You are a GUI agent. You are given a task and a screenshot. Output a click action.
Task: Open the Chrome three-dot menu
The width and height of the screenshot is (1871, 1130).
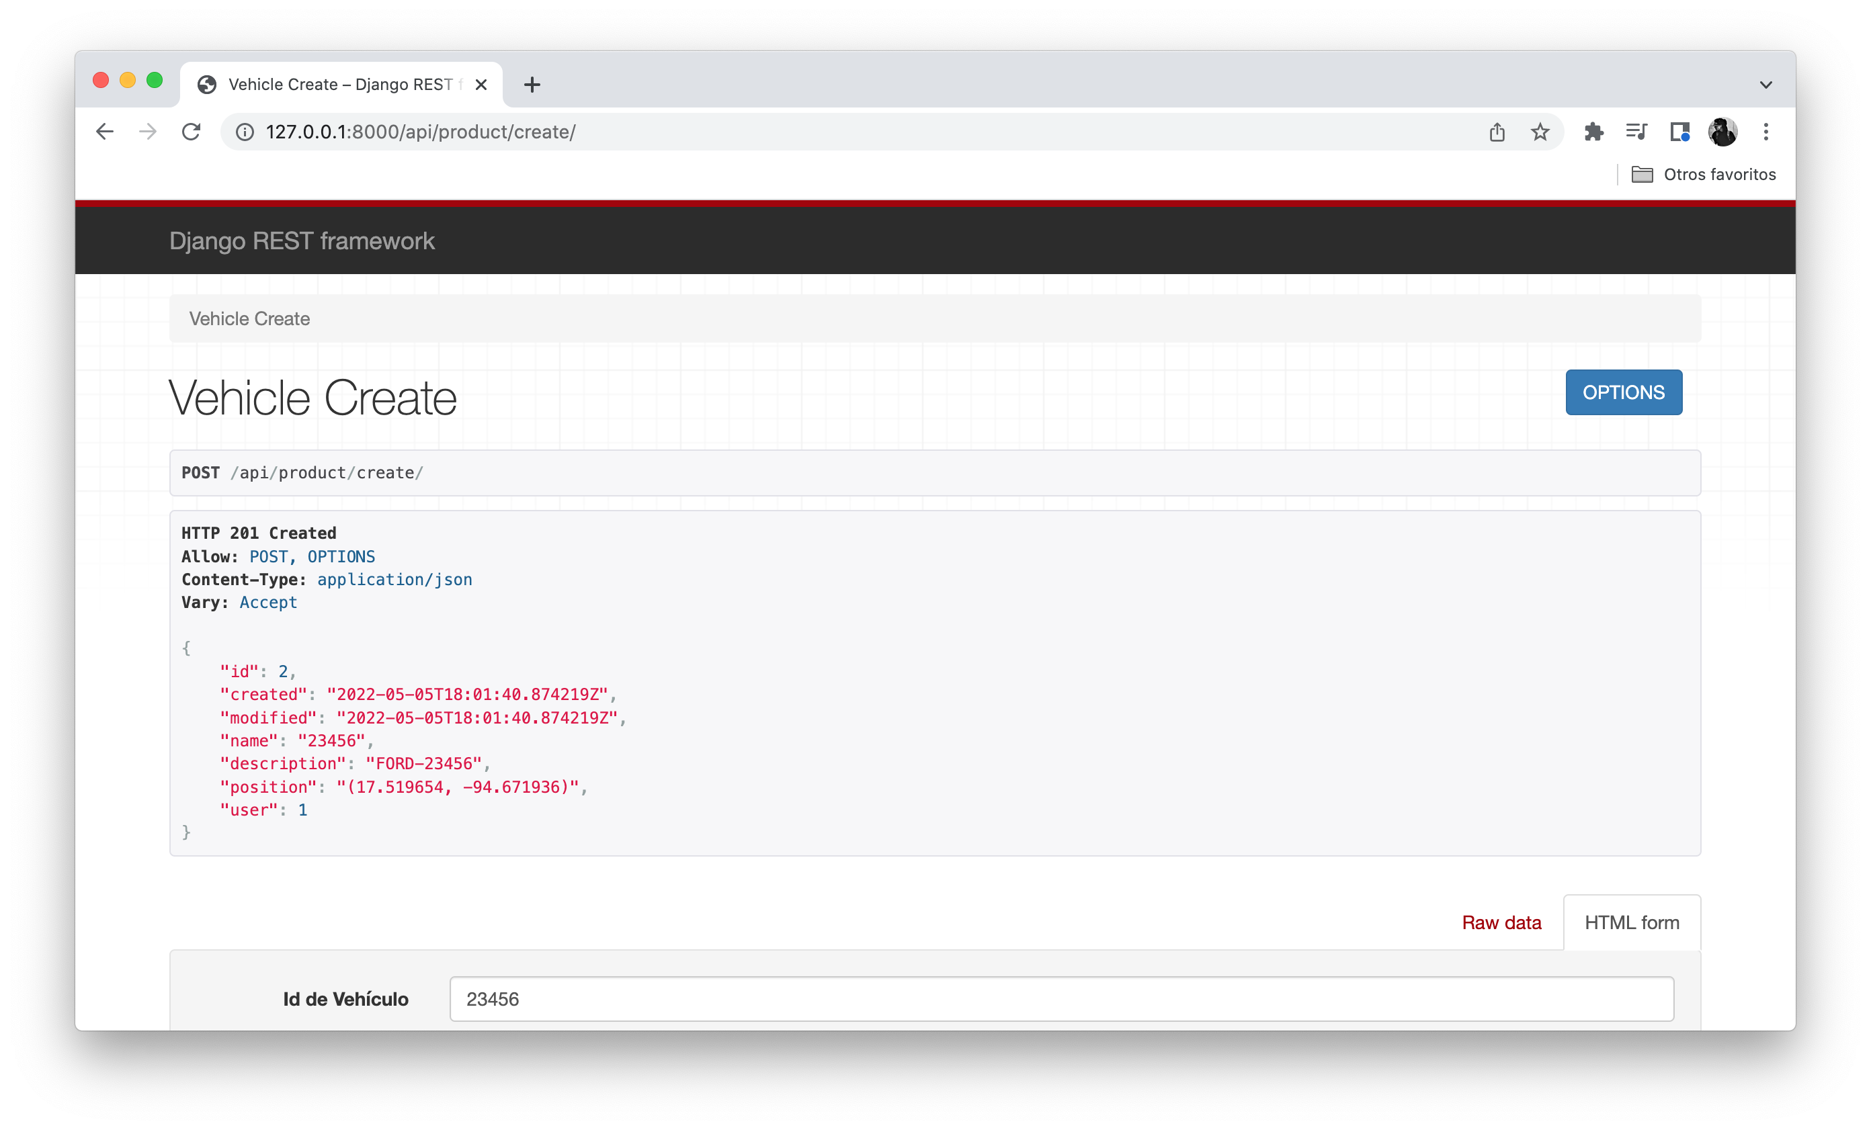[1766, 131]
